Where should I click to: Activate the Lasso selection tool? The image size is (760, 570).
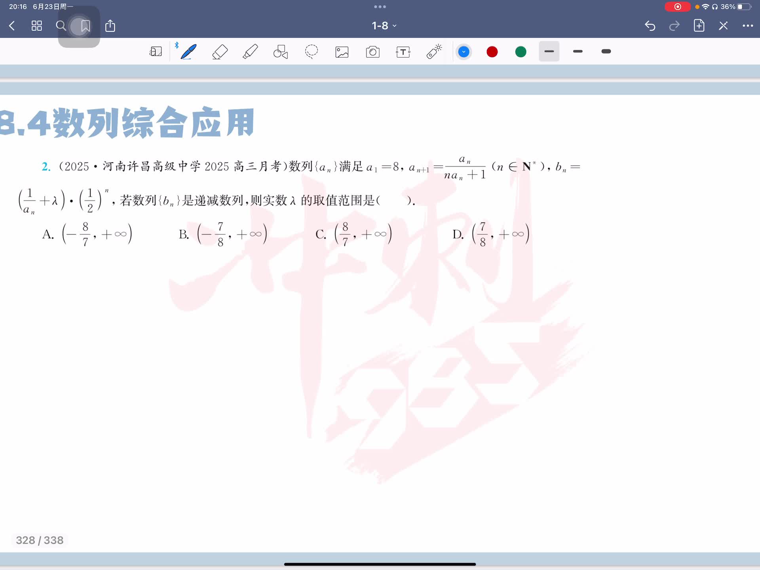[x=312, y=51]
